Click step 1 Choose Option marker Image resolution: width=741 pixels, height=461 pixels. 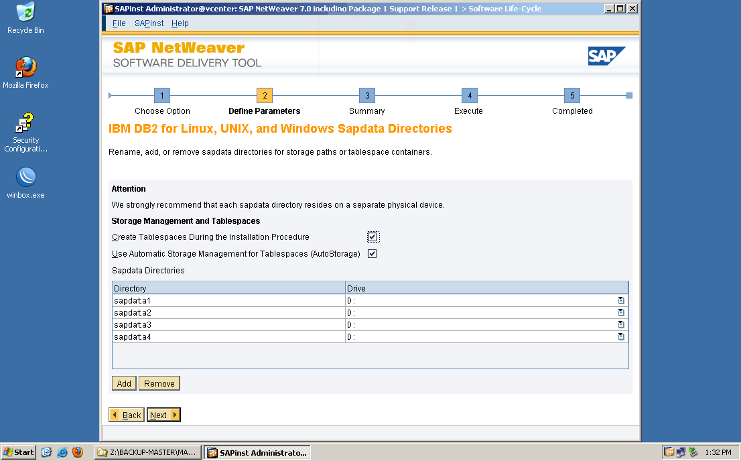162,96
